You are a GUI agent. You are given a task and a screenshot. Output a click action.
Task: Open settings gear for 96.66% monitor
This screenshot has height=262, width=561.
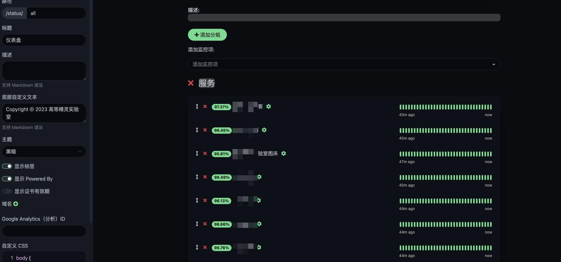[x=259, y=224]
